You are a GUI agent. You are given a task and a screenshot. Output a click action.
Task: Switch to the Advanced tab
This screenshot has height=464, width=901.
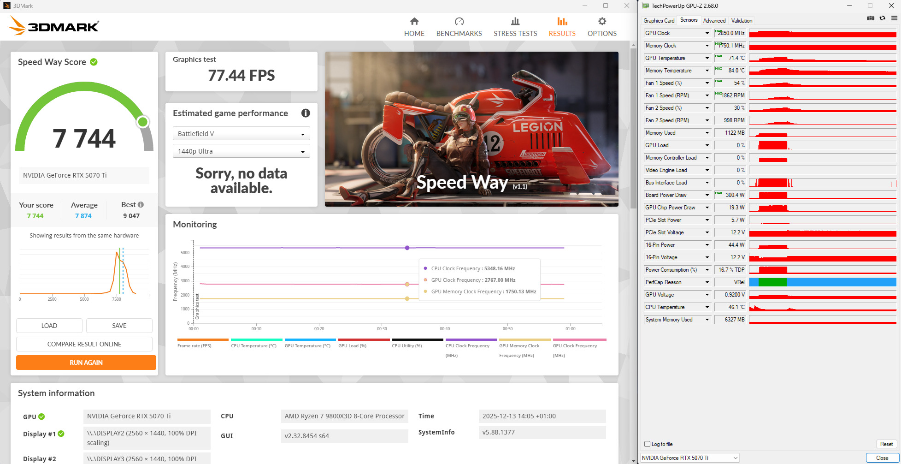(714, 21)
